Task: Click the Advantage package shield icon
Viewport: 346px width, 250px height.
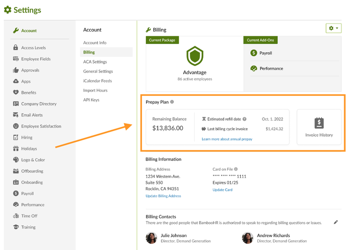Action: 195,56
